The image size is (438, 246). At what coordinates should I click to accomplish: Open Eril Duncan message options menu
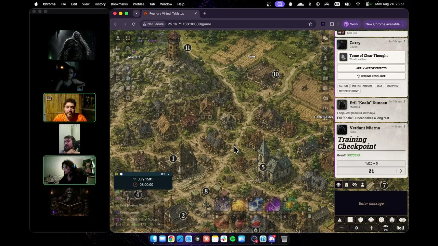pos(404,101)
